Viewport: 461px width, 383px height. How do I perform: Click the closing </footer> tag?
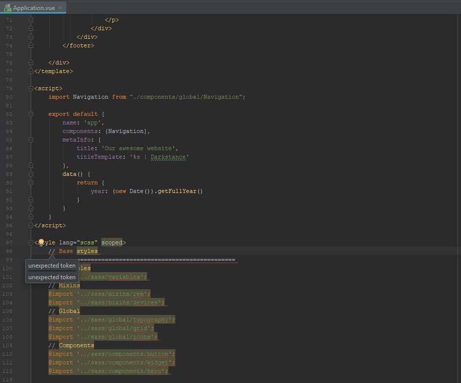78,45
